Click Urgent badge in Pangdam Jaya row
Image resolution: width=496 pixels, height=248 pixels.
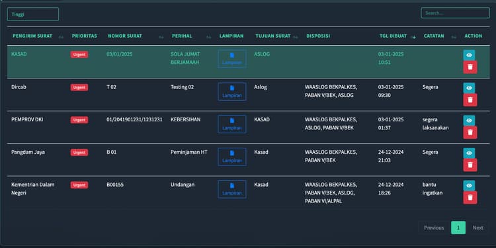[79, 152]
